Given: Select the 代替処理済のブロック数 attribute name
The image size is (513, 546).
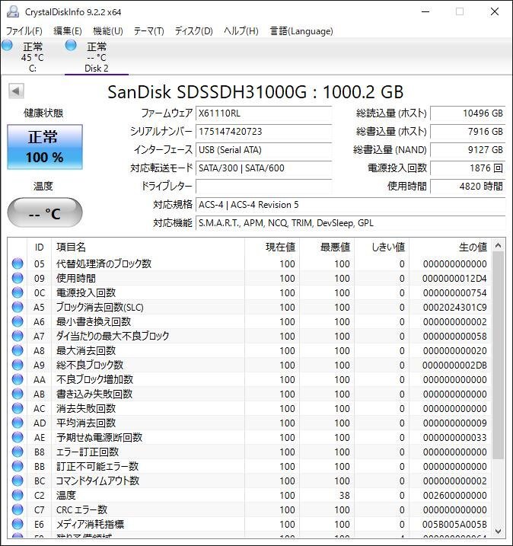Looking at the screenshot, I should click(104, 263).
